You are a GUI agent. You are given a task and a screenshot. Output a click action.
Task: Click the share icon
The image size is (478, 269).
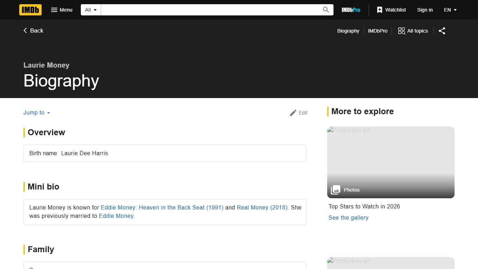tap(442, 31)
